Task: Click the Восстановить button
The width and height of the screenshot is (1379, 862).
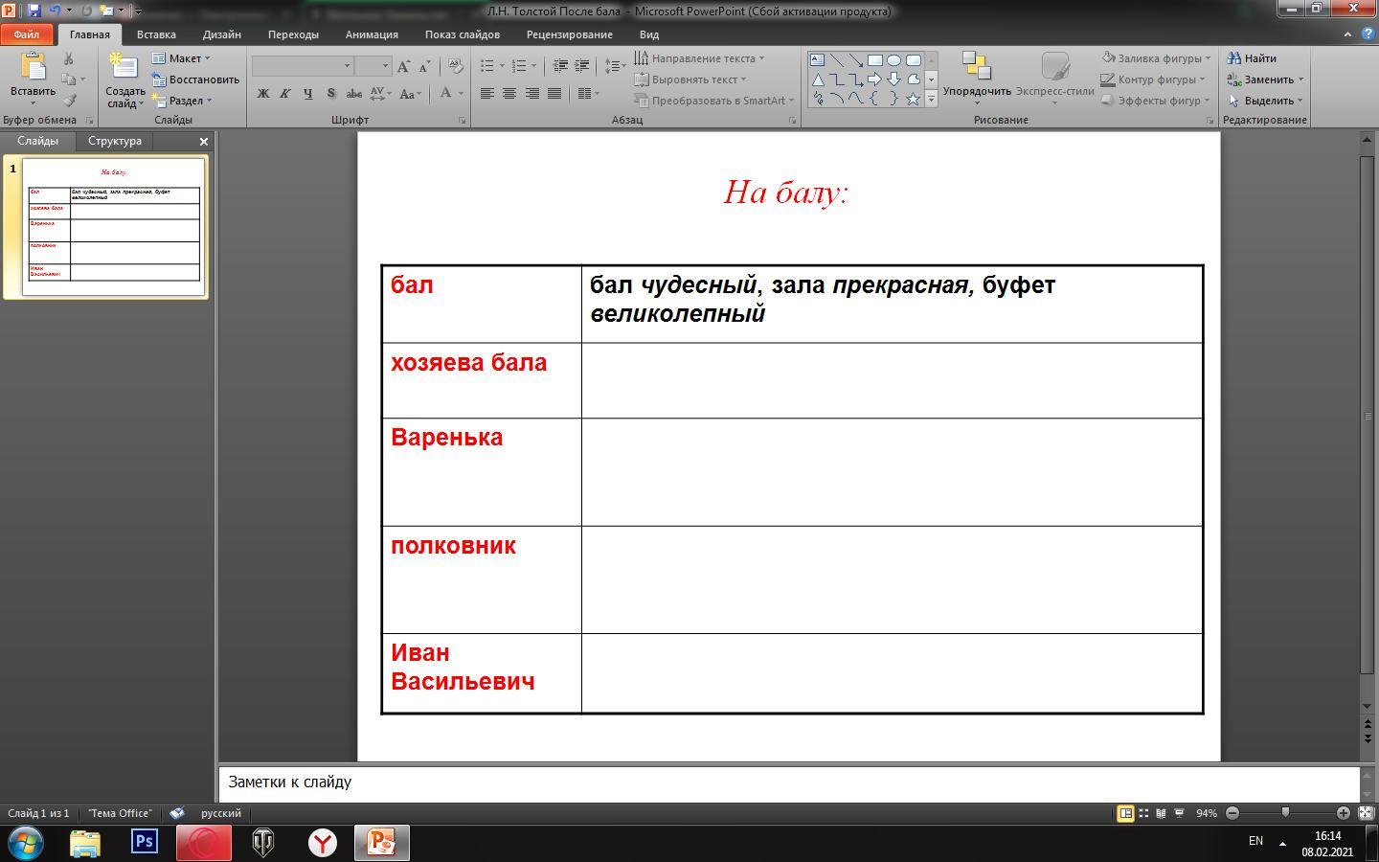Action: [195, 79]
